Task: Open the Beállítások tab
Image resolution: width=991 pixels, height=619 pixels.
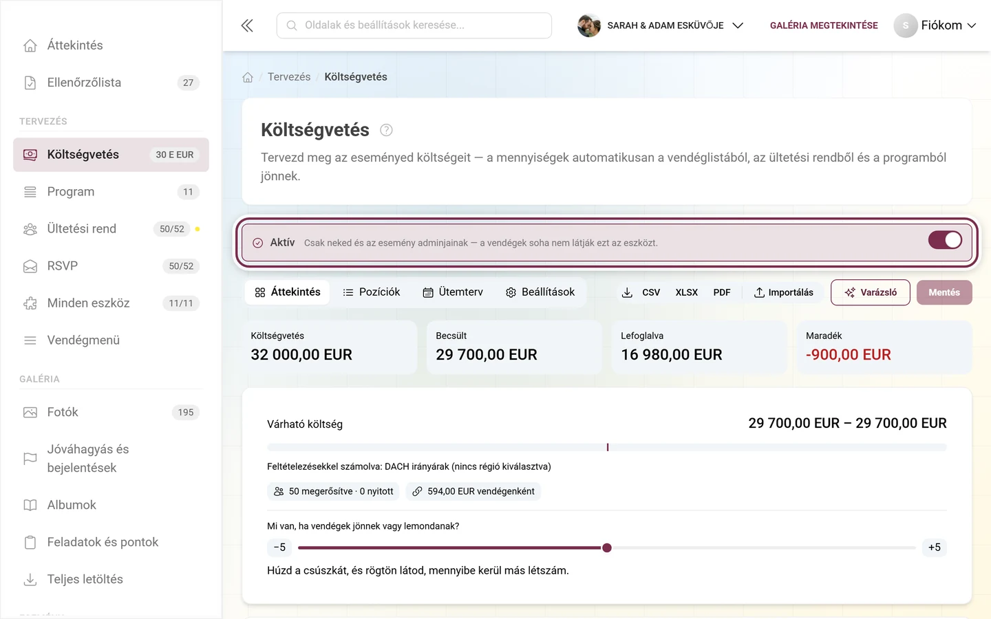Action: pos(540,292)
